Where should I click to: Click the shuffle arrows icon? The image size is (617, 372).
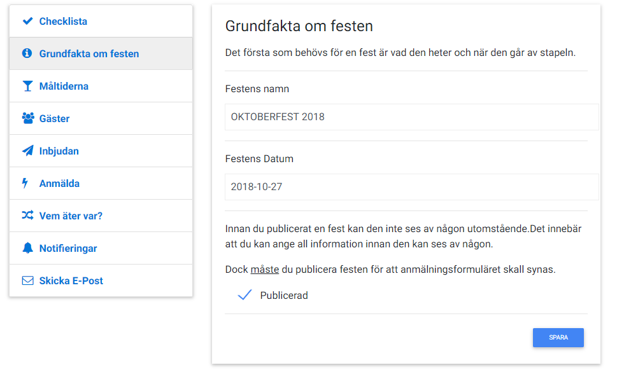tap(27, 216)
